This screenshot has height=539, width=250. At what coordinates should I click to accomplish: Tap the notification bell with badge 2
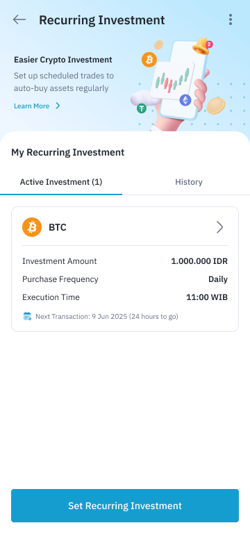[x=202, y=46]
